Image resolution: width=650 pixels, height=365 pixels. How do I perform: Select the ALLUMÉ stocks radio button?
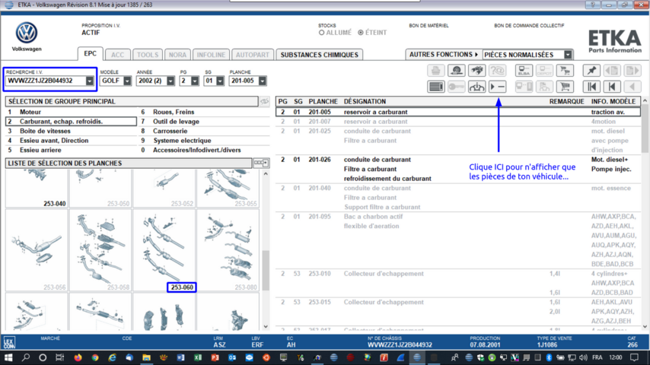(x=322, y=33)
